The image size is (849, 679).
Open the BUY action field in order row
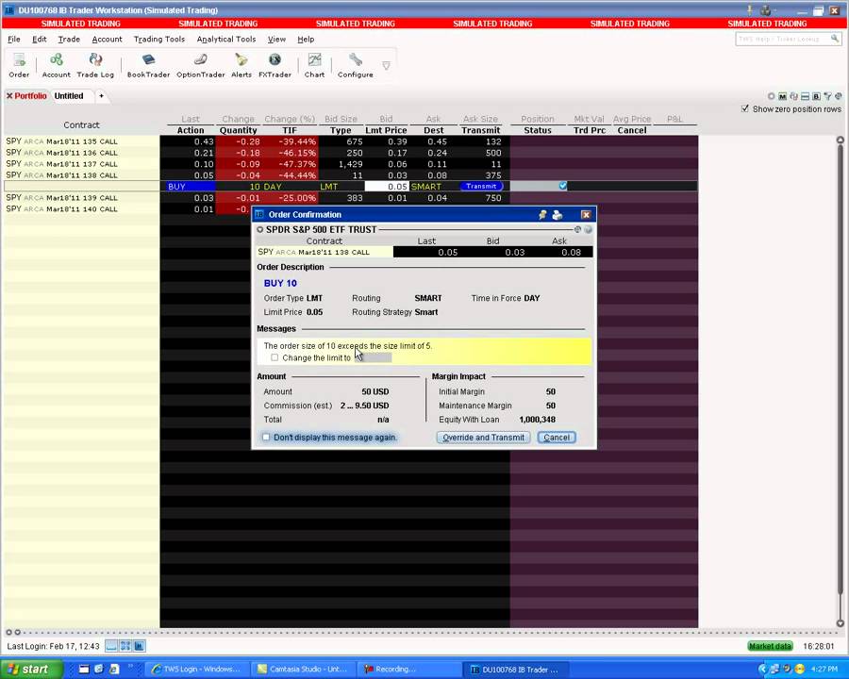188,187
